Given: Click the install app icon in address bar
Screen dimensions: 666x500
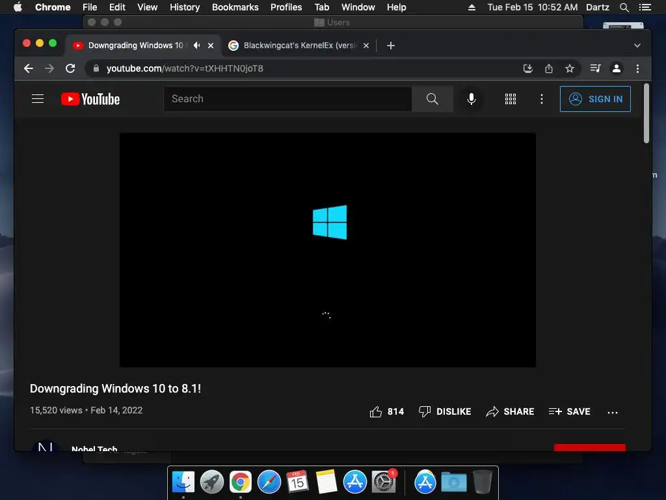Looking at the screenshot, I should coord(527,68).
